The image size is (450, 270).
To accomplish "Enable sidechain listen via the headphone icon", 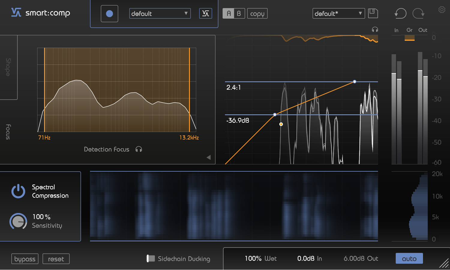I will pos(375,29).
